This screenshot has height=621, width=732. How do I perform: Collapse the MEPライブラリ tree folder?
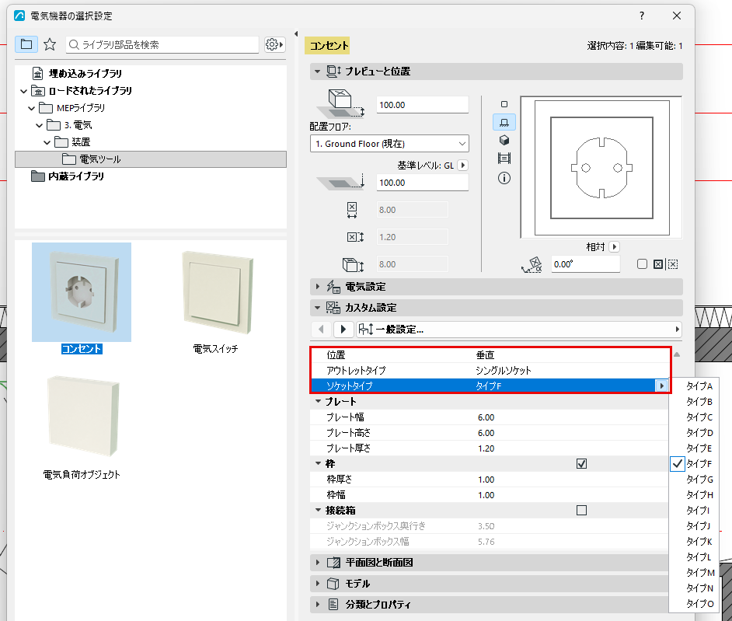click(x=31, y=108)
